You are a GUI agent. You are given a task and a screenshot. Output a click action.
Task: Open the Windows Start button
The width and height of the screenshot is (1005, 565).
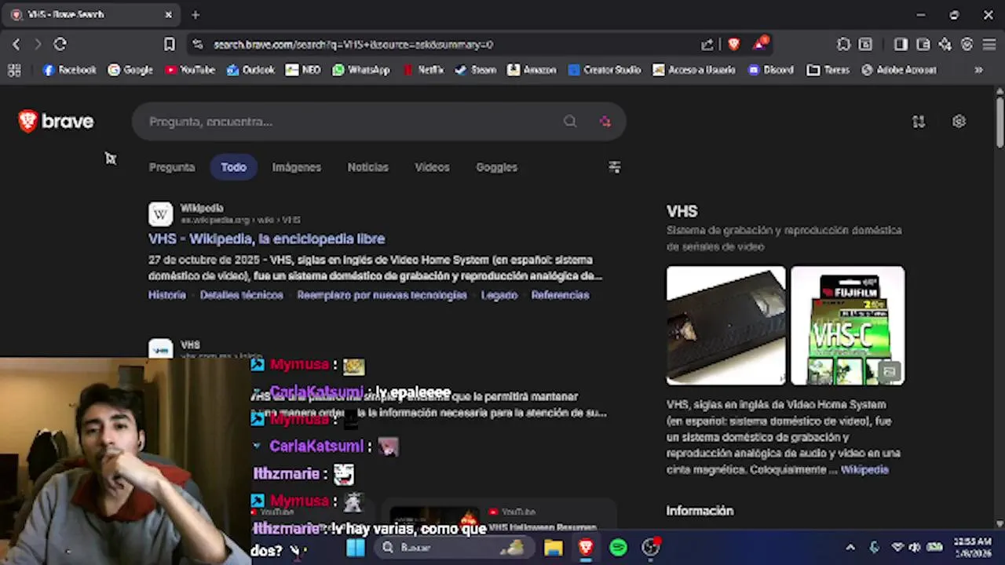pyautogui.click(x=356, y=547)
